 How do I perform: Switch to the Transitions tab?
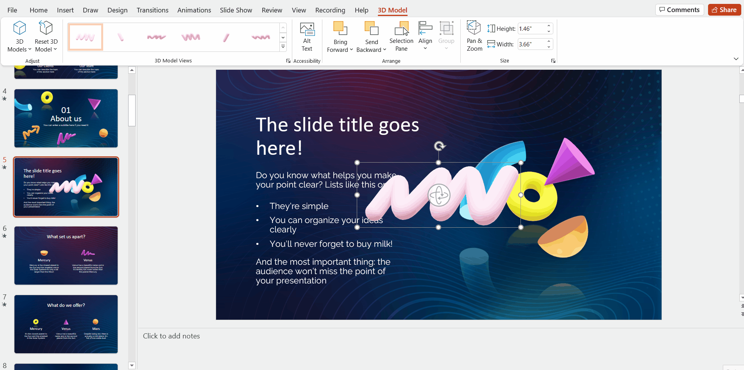[152, 10]
